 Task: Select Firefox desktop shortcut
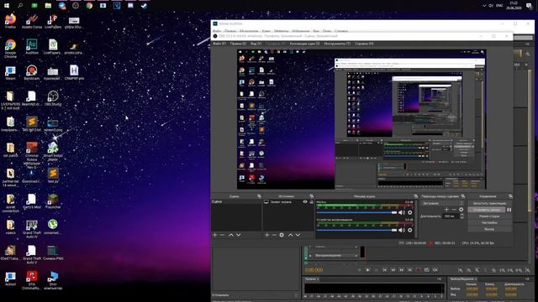click(x=10, y=21)
